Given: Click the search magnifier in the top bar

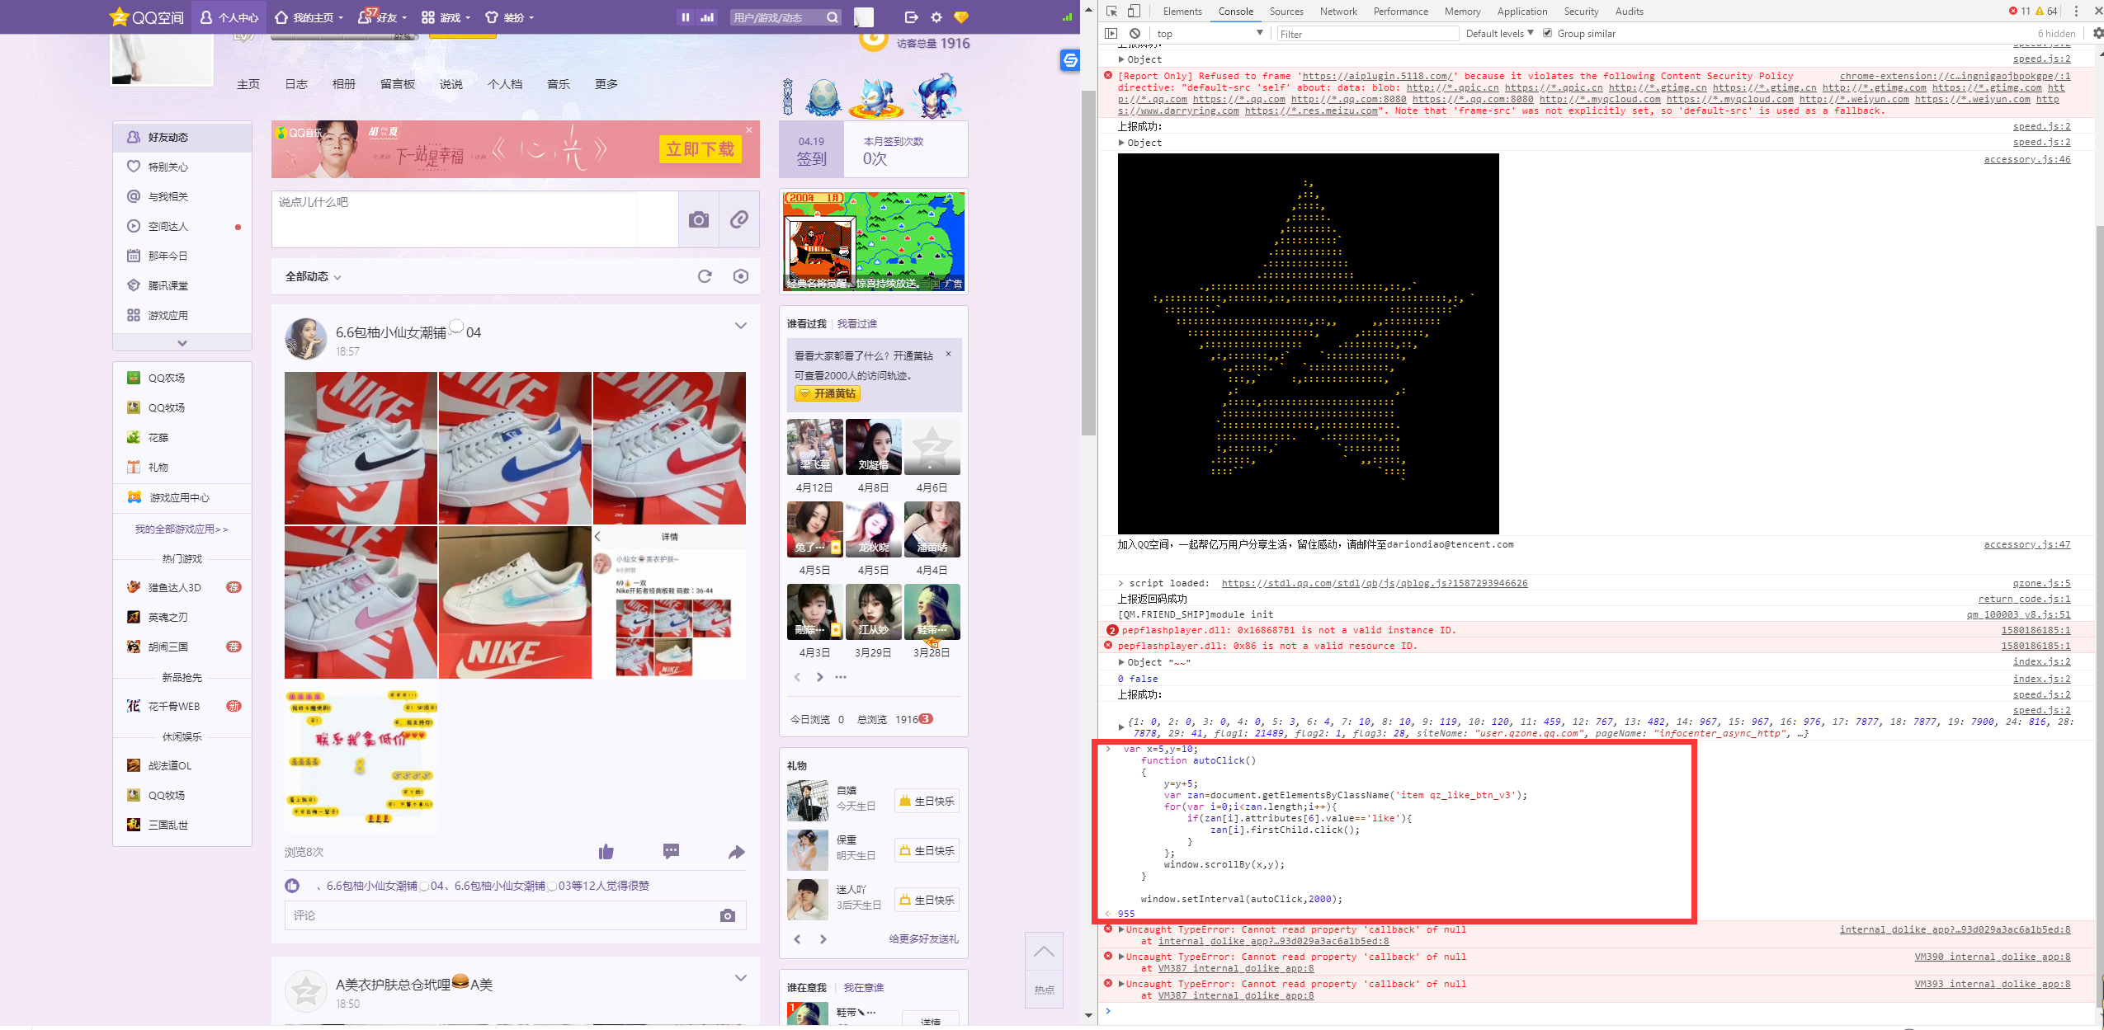Looking at the screenshot, I should click(833, 17).
